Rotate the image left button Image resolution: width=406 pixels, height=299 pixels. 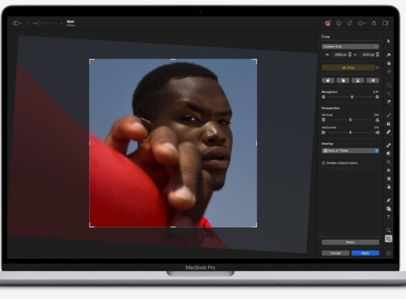pyautogui.click(x=328, y=80)
